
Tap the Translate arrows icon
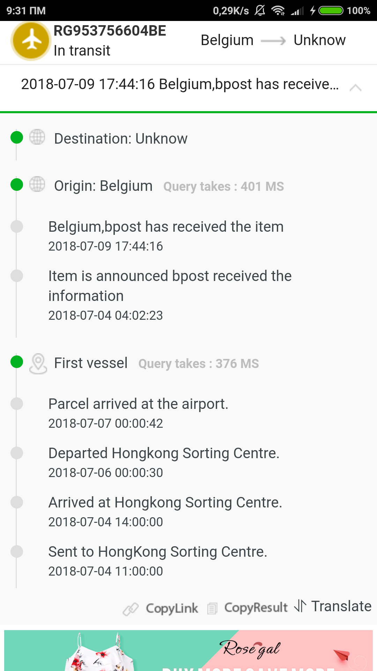click(x=300, y=606)
